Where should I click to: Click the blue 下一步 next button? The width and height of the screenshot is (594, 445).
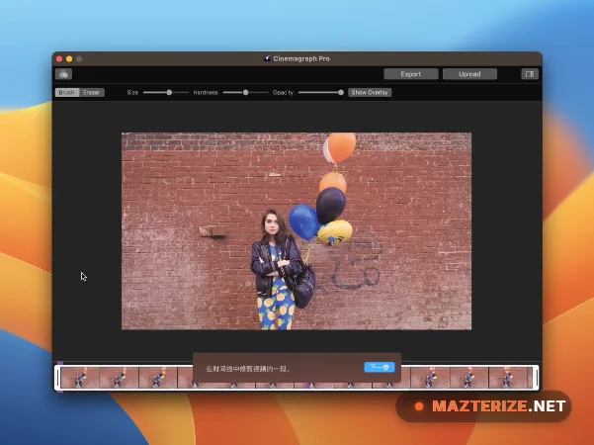pos(380,367)
